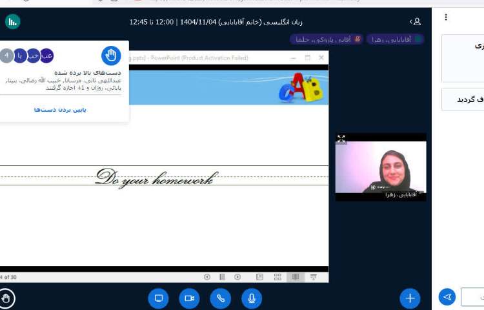
Task: Click the avatar labeled حب in notification
Action: pyautogui.click(x=34, y=56)
